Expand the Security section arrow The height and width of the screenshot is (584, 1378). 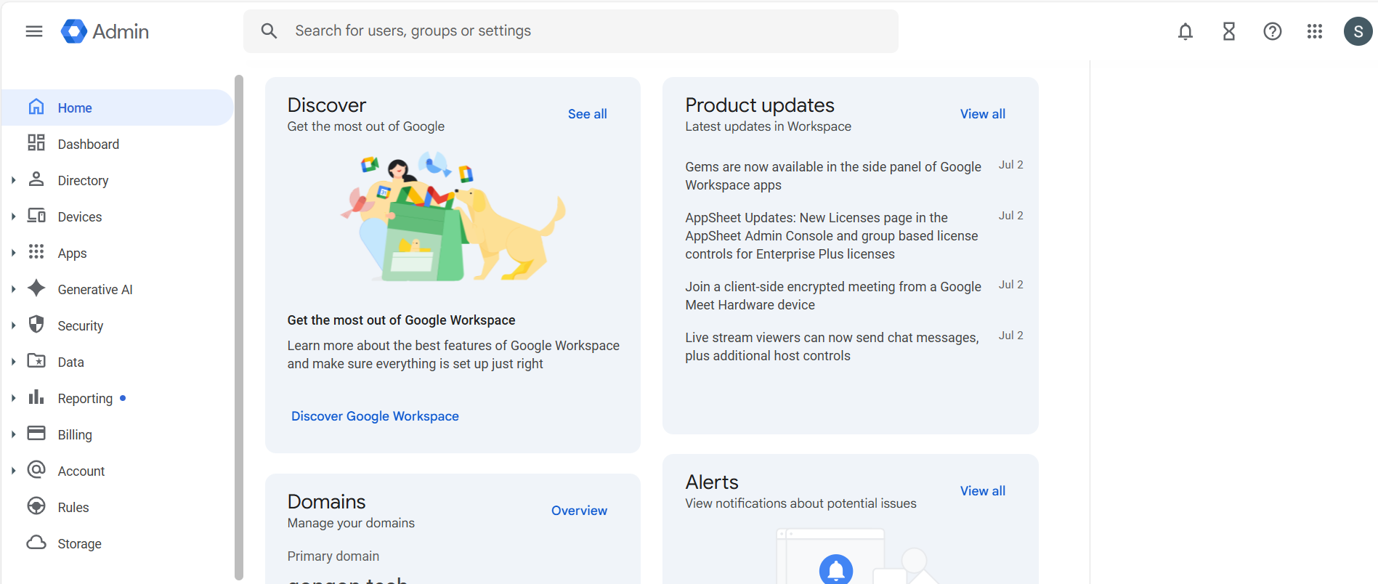pyautogui.click(x=13, y=325)
